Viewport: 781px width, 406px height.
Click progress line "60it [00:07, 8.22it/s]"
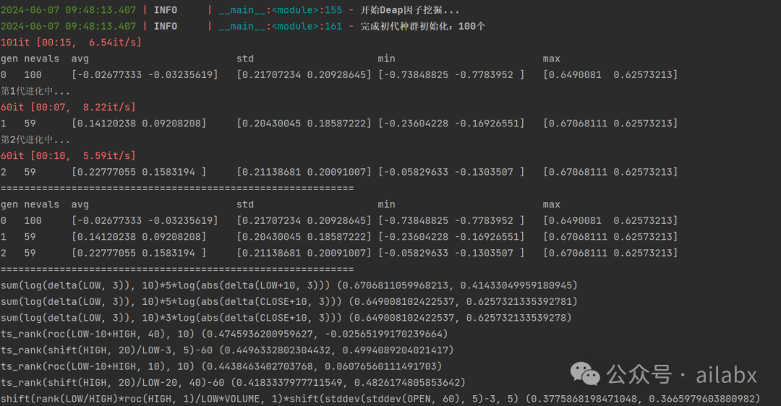68,107
